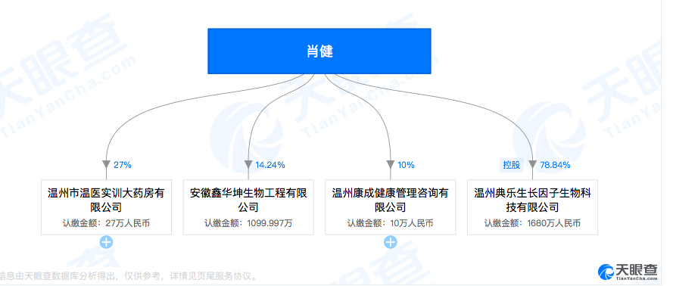Click the arrow marker beside 27%
This screenshot has width=673, height=286.
point(107,165)
